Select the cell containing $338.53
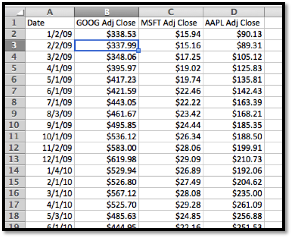The height and width of the screenshot is (238, 292). tap(106, 34)
